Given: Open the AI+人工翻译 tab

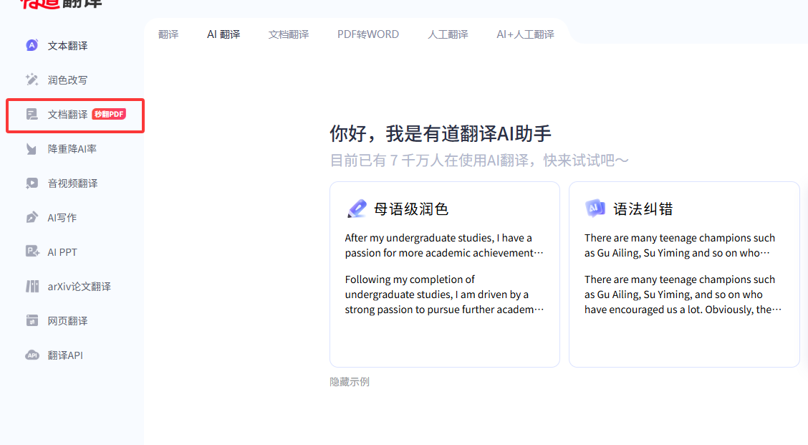Looking at the screenshot, I should (x=525, y=34).
